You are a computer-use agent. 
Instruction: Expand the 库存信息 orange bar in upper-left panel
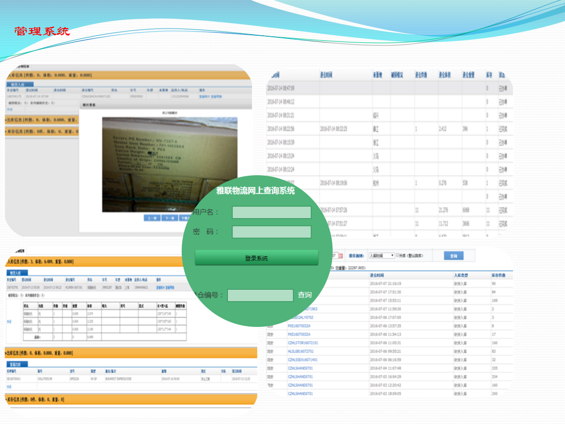coord(42,132)
